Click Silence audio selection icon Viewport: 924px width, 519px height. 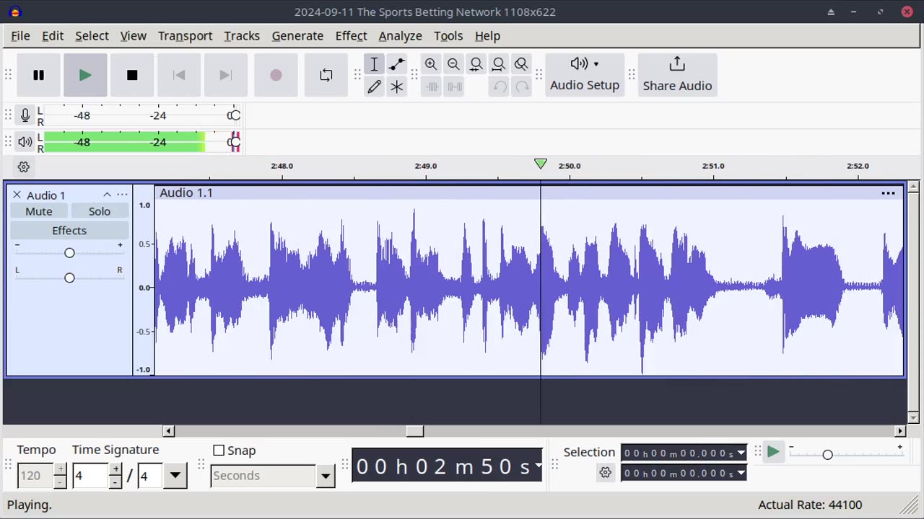(x=454, y=86)
